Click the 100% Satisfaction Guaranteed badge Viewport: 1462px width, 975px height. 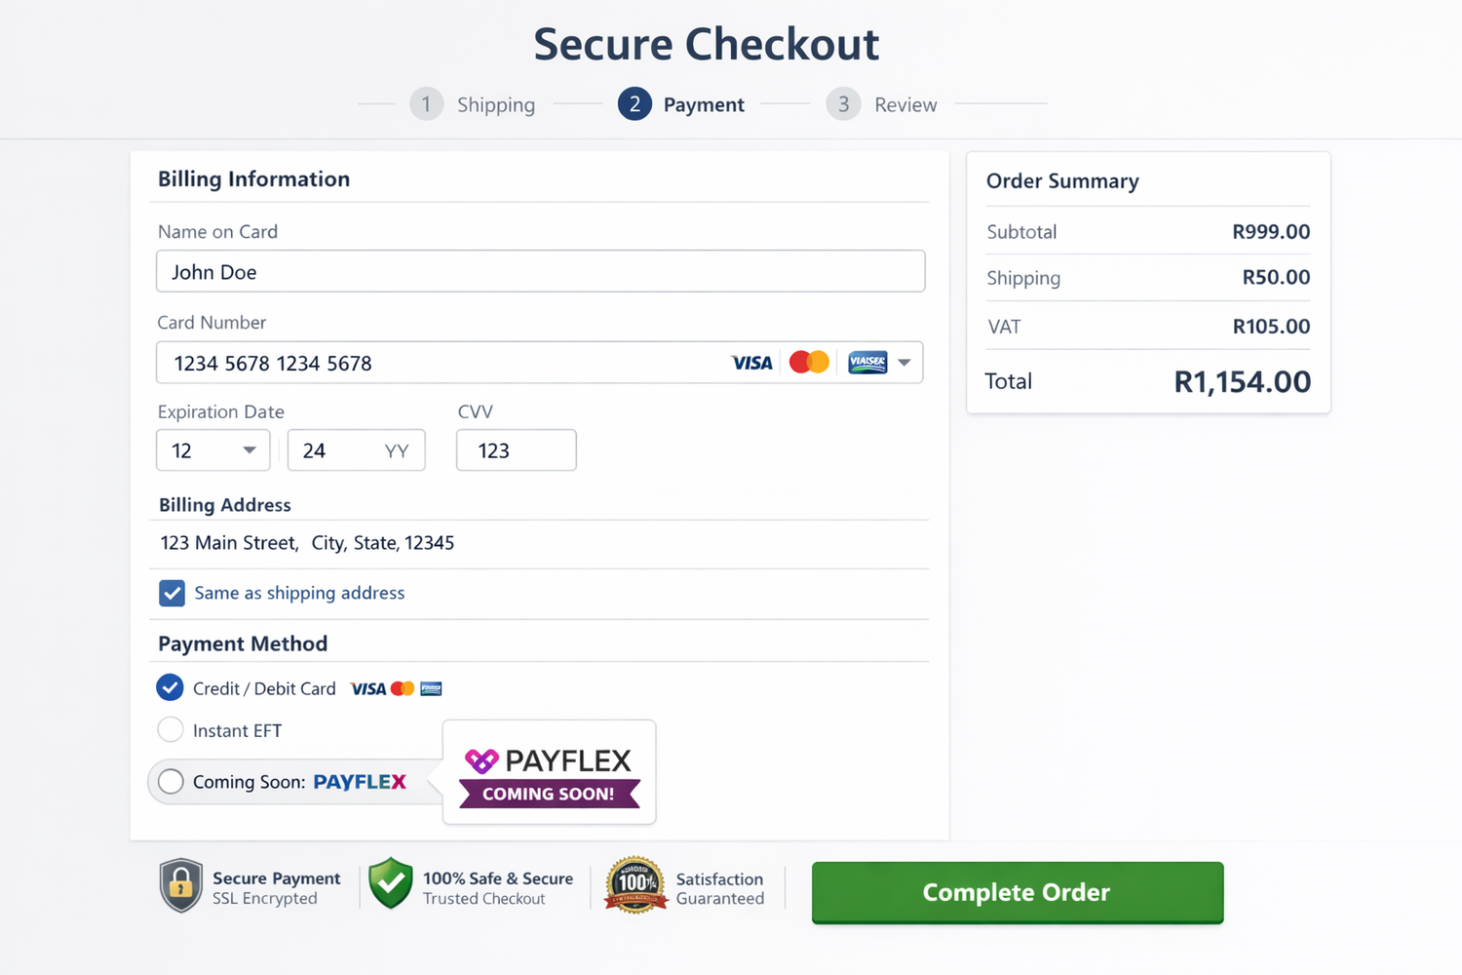635,884
